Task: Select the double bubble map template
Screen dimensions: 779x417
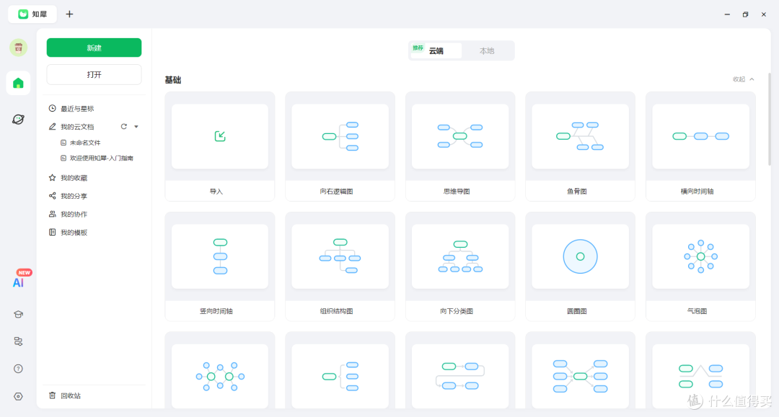Action: [219, 371]
